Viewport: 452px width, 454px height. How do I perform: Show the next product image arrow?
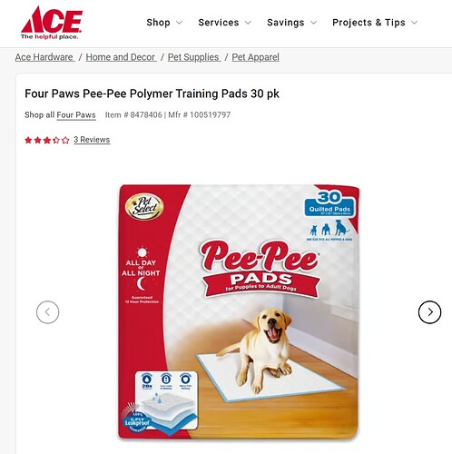click(x=429, y=312)
